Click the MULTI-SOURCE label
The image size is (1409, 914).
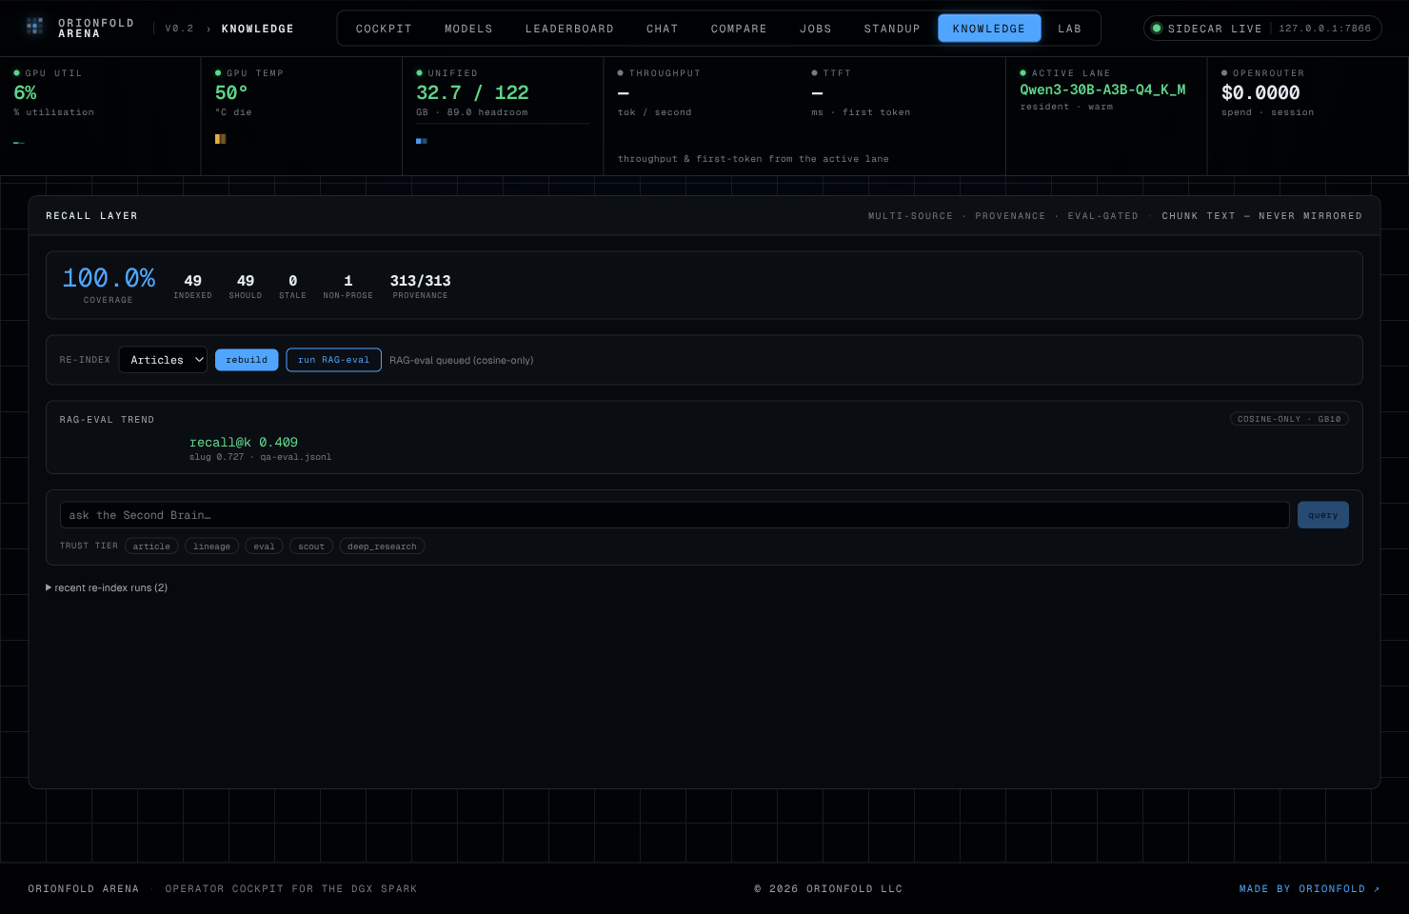(910, 216)
